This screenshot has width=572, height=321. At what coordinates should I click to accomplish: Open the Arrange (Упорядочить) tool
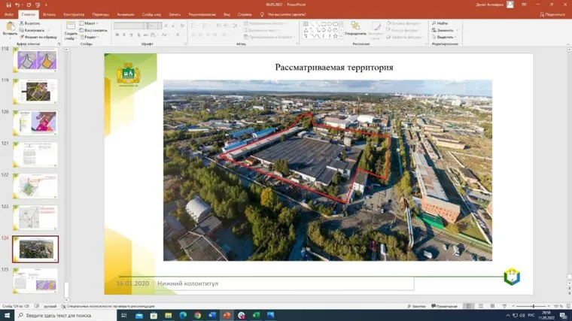click(355, 29)
